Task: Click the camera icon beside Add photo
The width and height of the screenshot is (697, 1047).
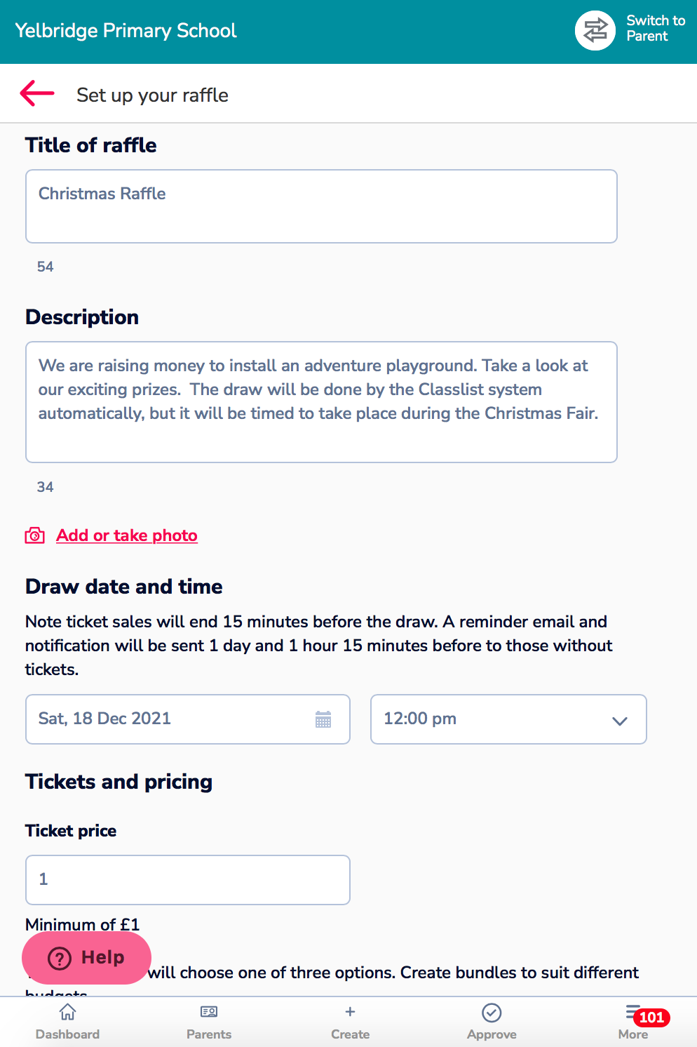Action: 35,535
